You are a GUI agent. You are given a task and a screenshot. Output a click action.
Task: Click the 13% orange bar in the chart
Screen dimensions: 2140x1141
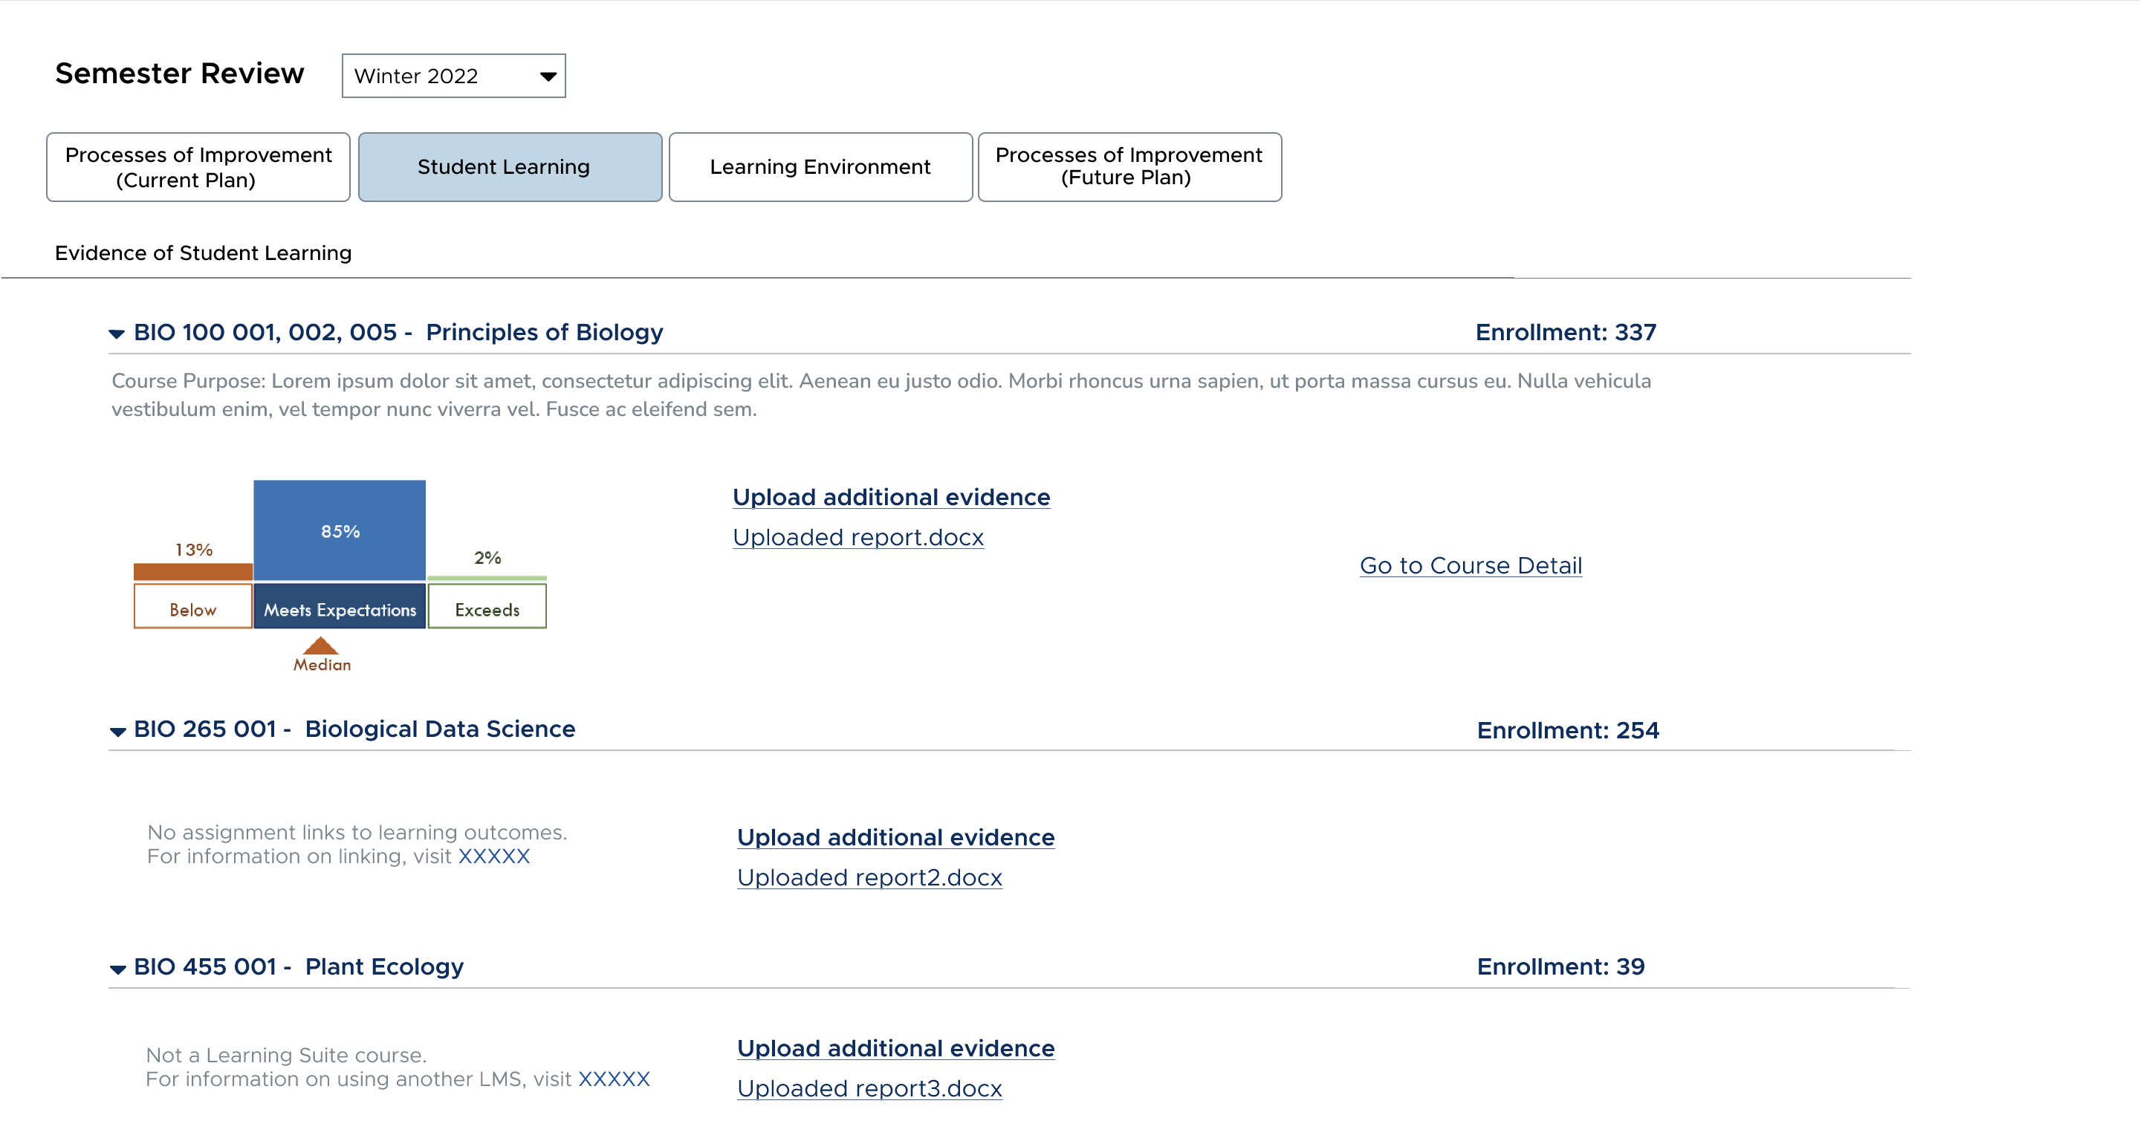(x=192, y=571)
